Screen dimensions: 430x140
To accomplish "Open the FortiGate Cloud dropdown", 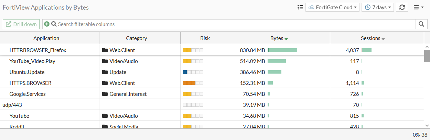I will [332, 7].
